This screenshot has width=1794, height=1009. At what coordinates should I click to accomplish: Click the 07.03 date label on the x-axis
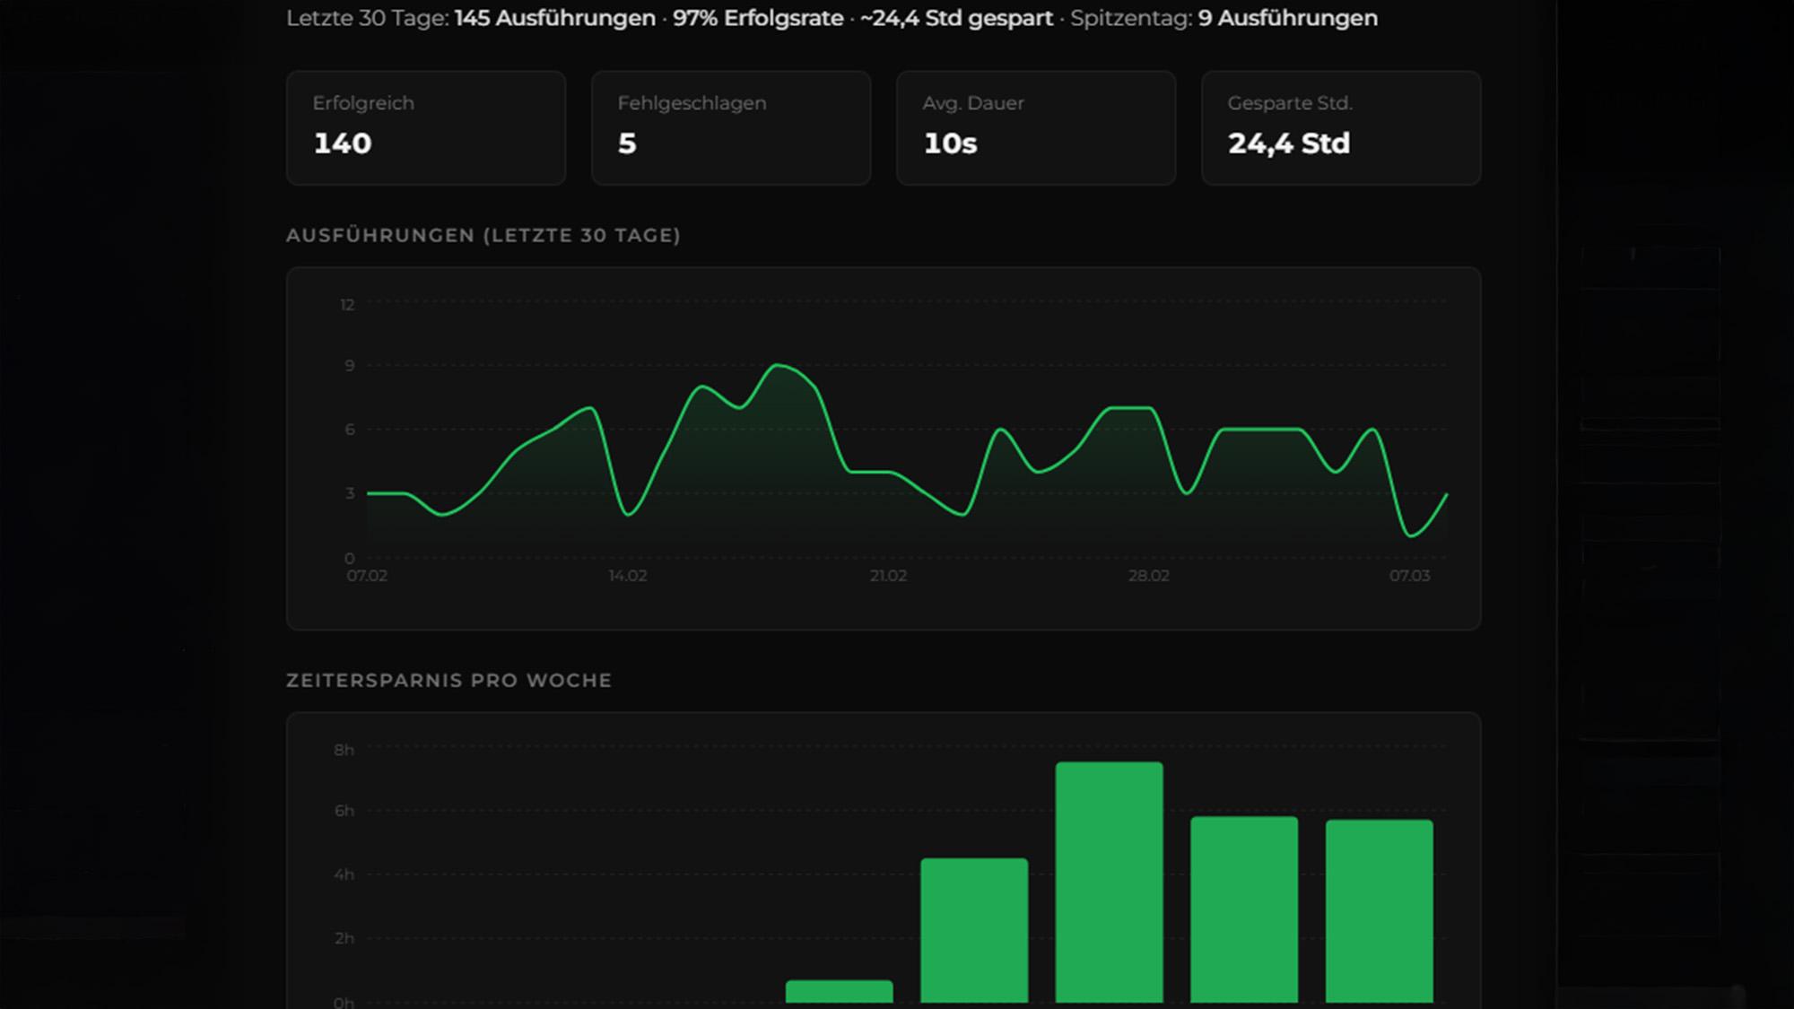(x=1409, y=576)
